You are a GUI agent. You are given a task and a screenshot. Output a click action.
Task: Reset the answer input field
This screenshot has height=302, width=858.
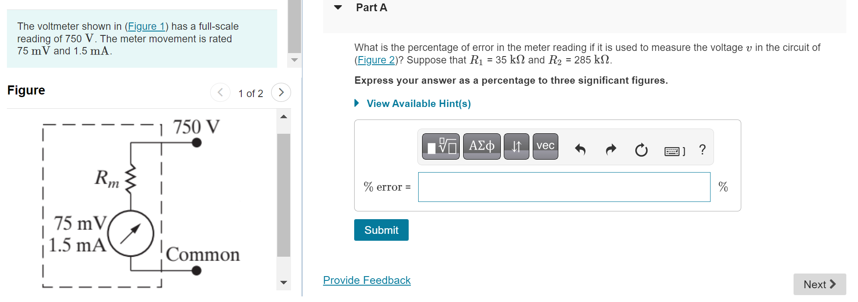tap(641, 150)
